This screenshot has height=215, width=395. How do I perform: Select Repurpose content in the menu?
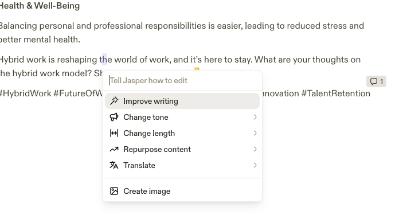(182, 149)
